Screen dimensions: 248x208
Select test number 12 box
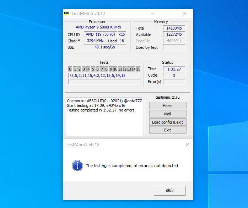[125, 69]
